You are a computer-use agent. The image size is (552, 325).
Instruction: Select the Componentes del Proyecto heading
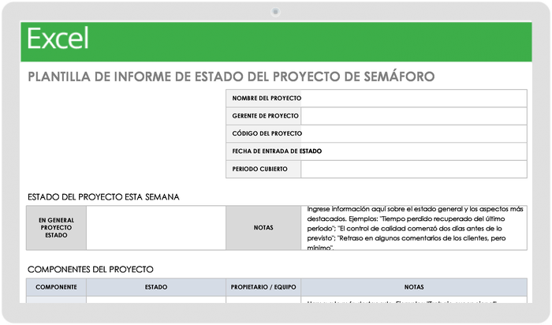pyautogui.click(x=90, y=269)
